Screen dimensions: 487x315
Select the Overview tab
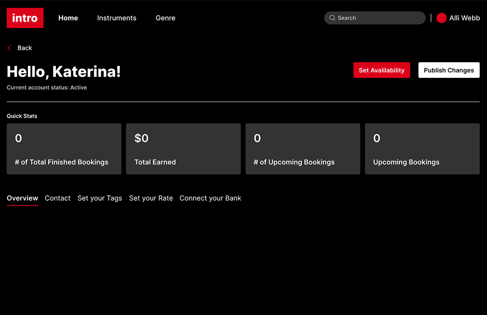click(23, 198)
